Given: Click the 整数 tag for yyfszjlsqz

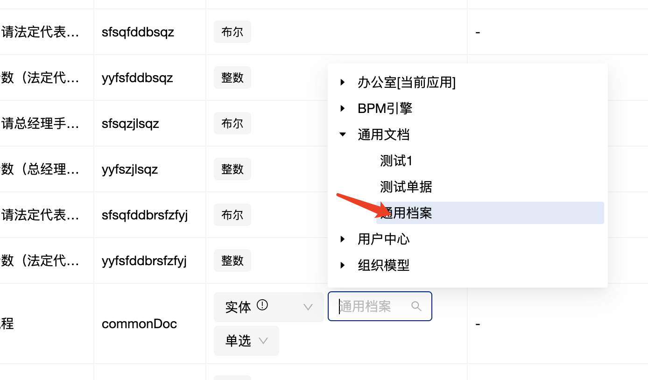Looking at the screenshot, I should [x=232, y=169].
